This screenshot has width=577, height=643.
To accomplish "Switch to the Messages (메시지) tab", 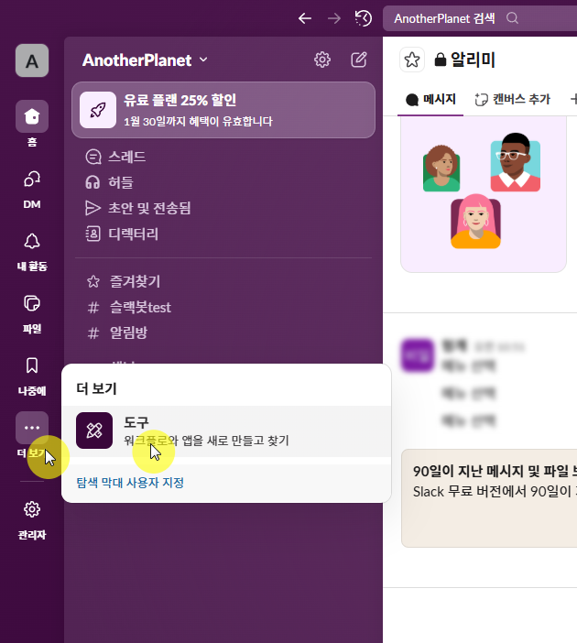I will (x=430, y=99).
